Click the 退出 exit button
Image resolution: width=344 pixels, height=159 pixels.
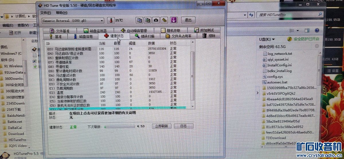click(188, 20)
